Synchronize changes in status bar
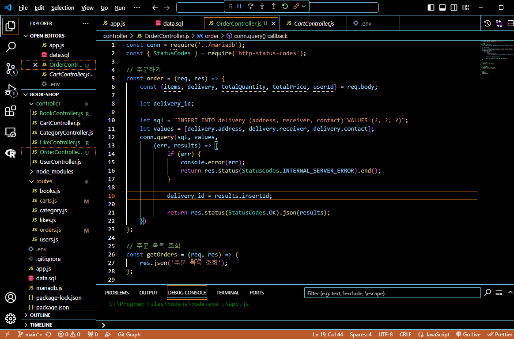The height and width of the screenshot is (339, 514). [x=49, y=335]
